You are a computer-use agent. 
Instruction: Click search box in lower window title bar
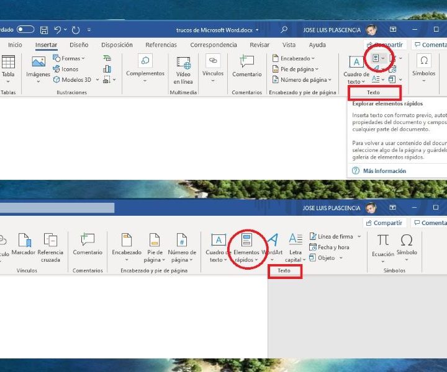pyautogui.click(x=57, y=208)
